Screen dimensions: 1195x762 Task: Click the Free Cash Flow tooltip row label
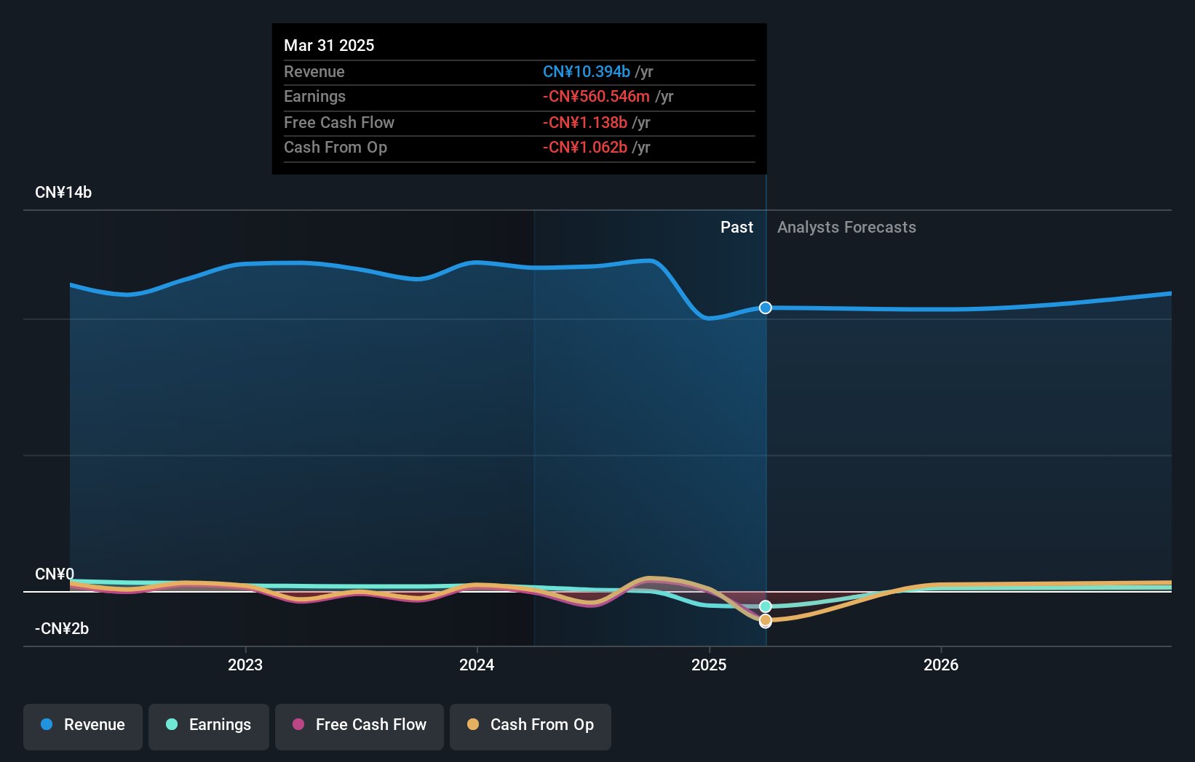339,123
